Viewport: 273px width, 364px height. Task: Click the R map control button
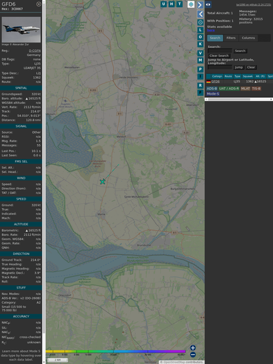[200, 85]
